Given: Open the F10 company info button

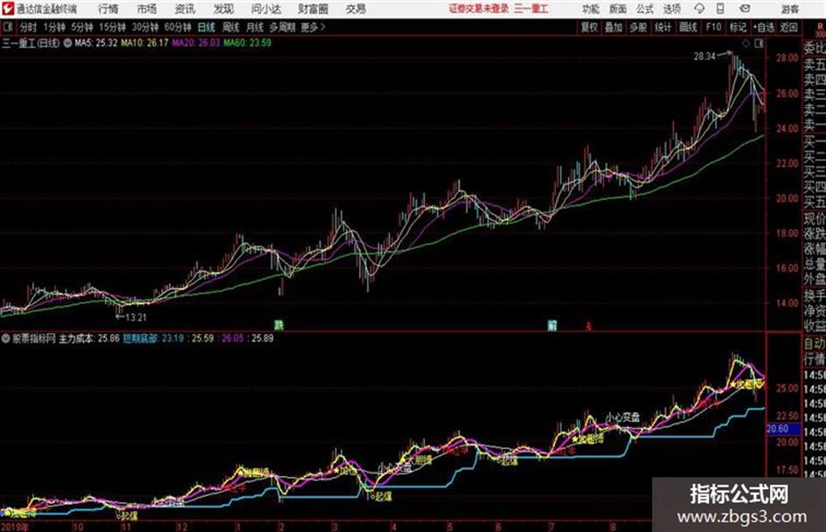Looking at the screenshot, I should 713,27.
